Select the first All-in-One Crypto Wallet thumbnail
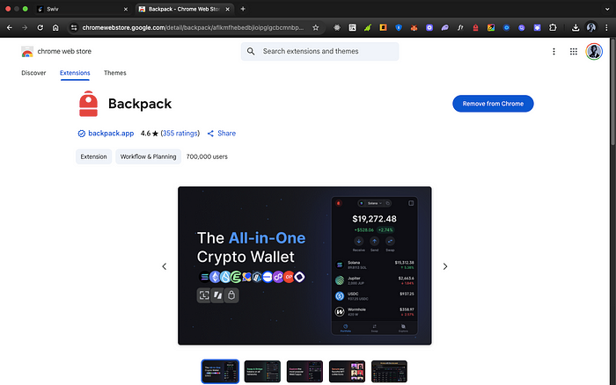 (x=220, y=371)
